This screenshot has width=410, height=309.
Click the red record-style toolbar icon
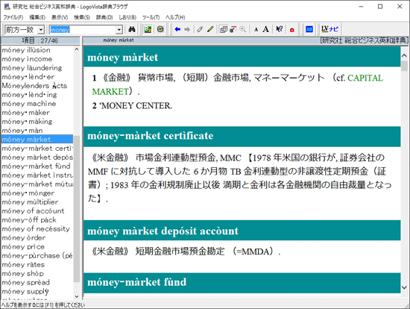pos(292,30)
